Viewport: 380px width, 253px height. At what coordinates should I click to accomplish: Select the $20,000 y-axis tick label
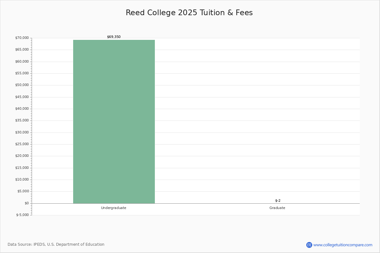point(22,156)
